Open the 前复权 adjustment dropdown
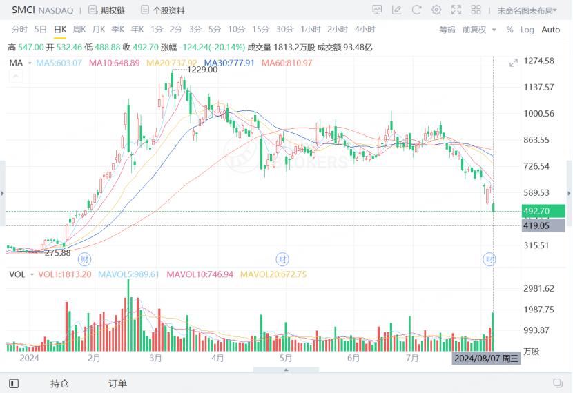Image resolution: width=573 pixels, height=393 pixels. (479, 30)
